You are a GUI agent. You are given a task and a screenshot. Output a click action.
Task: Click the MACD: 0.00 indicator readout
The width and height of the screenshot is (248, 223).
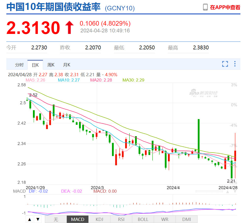[x=105, y=191]
